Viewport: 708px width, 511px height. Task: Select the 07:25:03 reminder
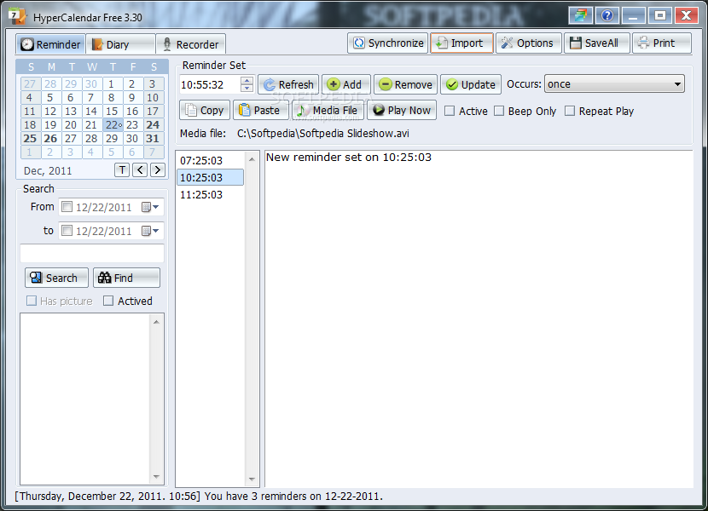tap(210, 161)
